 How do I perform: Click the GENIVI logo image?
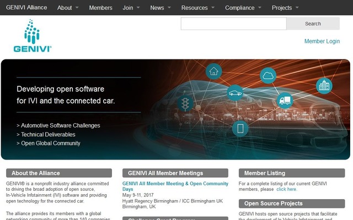point(33,36)
